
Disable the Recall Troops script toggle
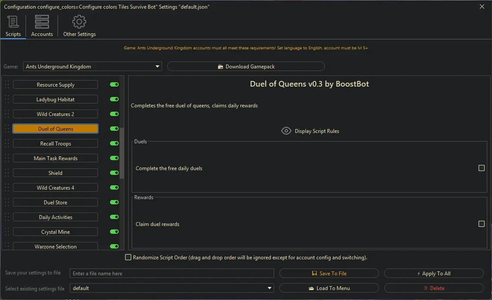point(114,144)
